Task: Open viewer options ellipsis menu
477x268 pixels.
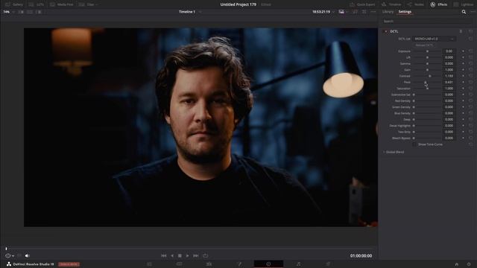Action: click(x=373, y=12)
